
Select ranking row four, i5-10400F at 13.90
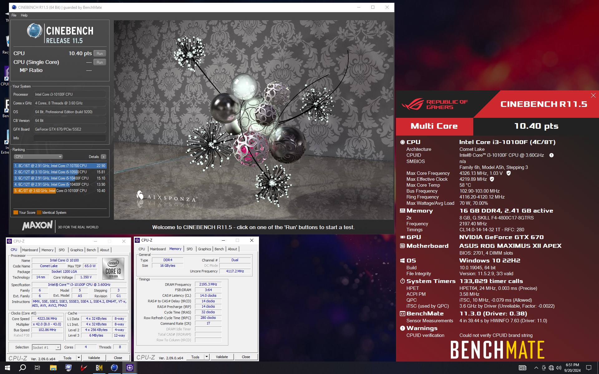point(60,185)
